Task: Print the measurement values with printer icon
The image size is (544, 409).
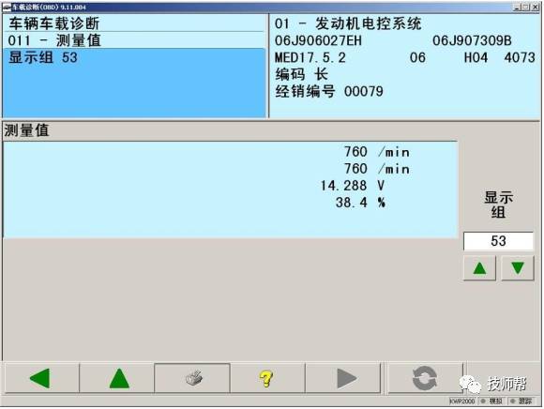Action: 192,378
